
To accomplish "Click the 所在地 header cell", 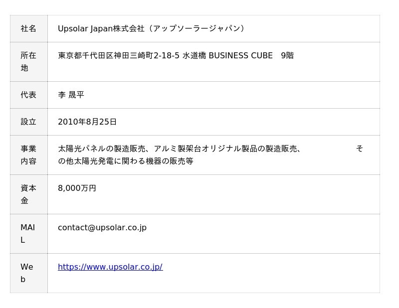I will (28, 62).
